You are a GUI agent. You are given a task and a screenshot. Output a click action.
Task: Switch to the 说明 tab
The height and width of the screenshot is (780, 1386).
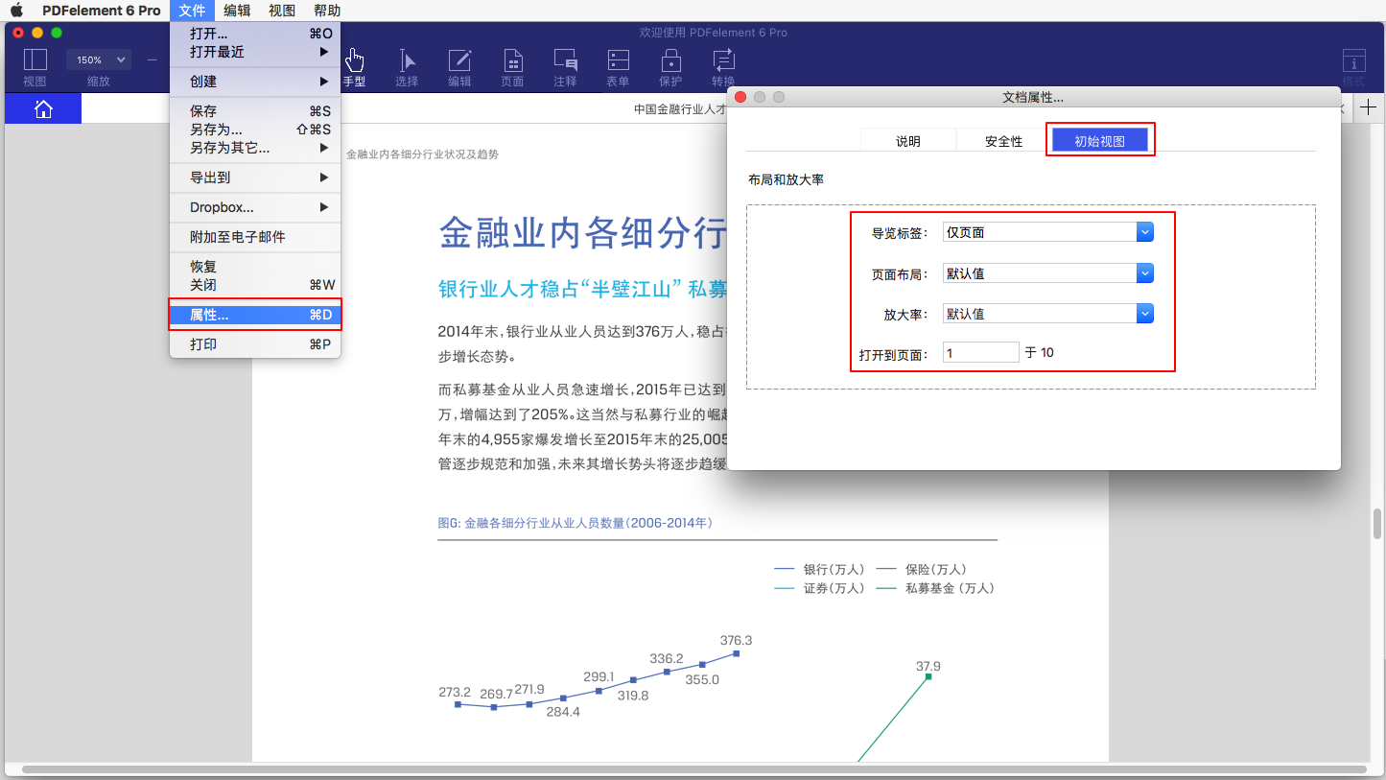[x=907, y=141]
